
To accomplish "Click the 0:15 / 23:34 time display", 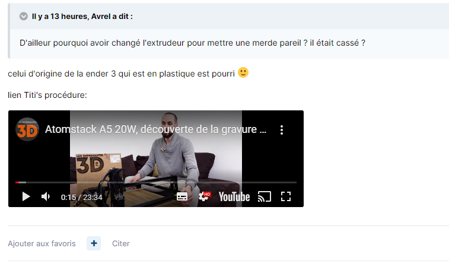I will pyautogui.click(x=82, y=197).
